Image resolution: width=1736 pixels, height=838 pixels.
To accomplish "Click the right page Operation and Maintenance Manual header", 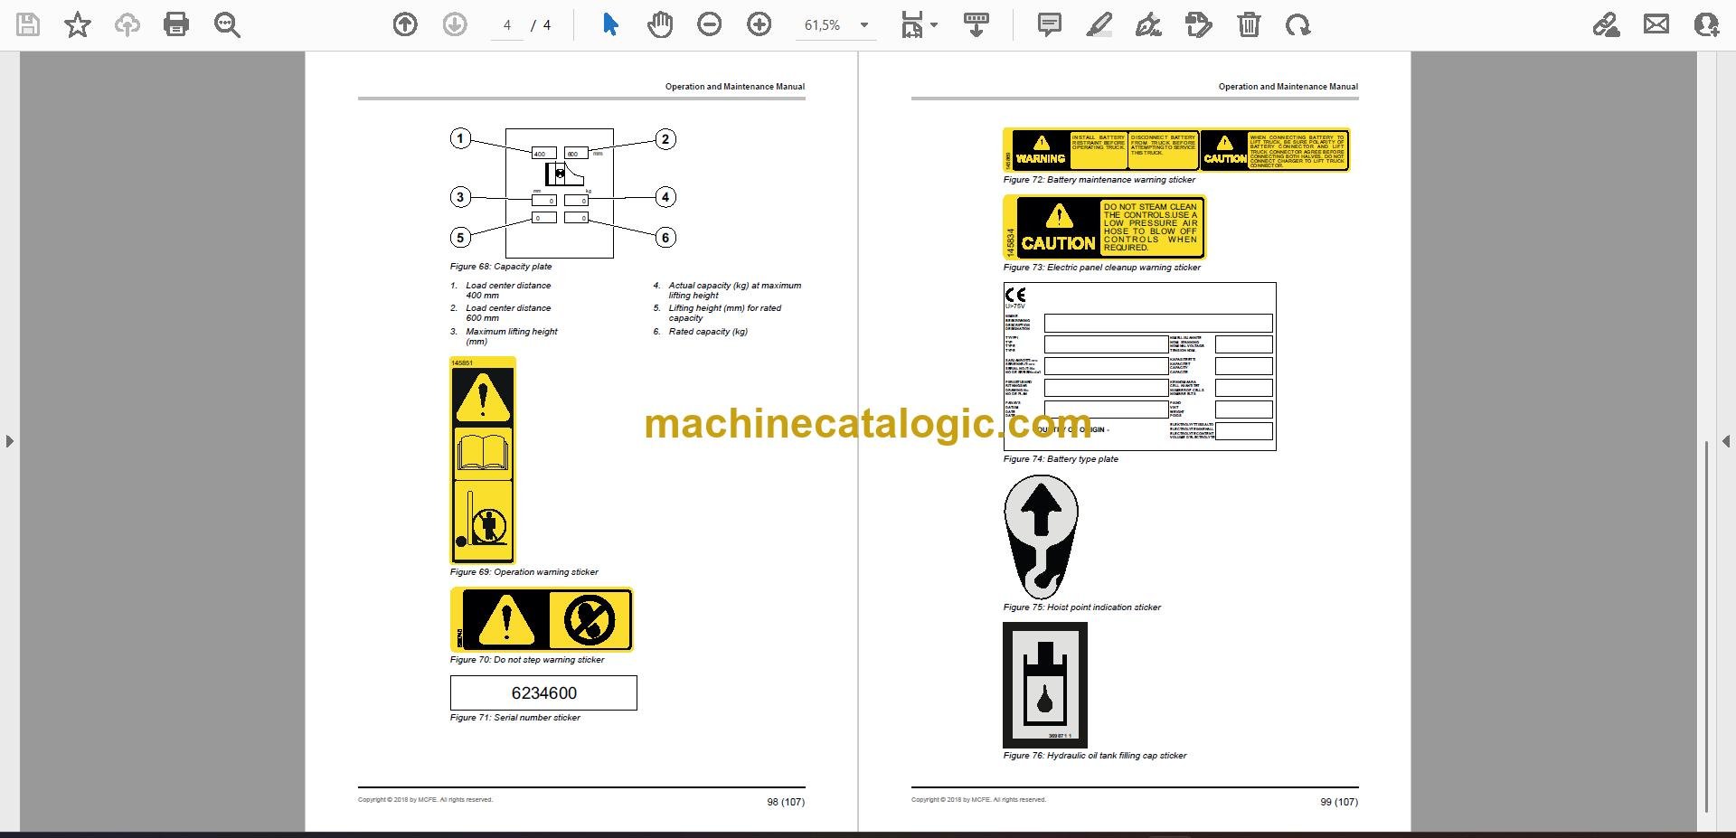I will [1288, 87].
